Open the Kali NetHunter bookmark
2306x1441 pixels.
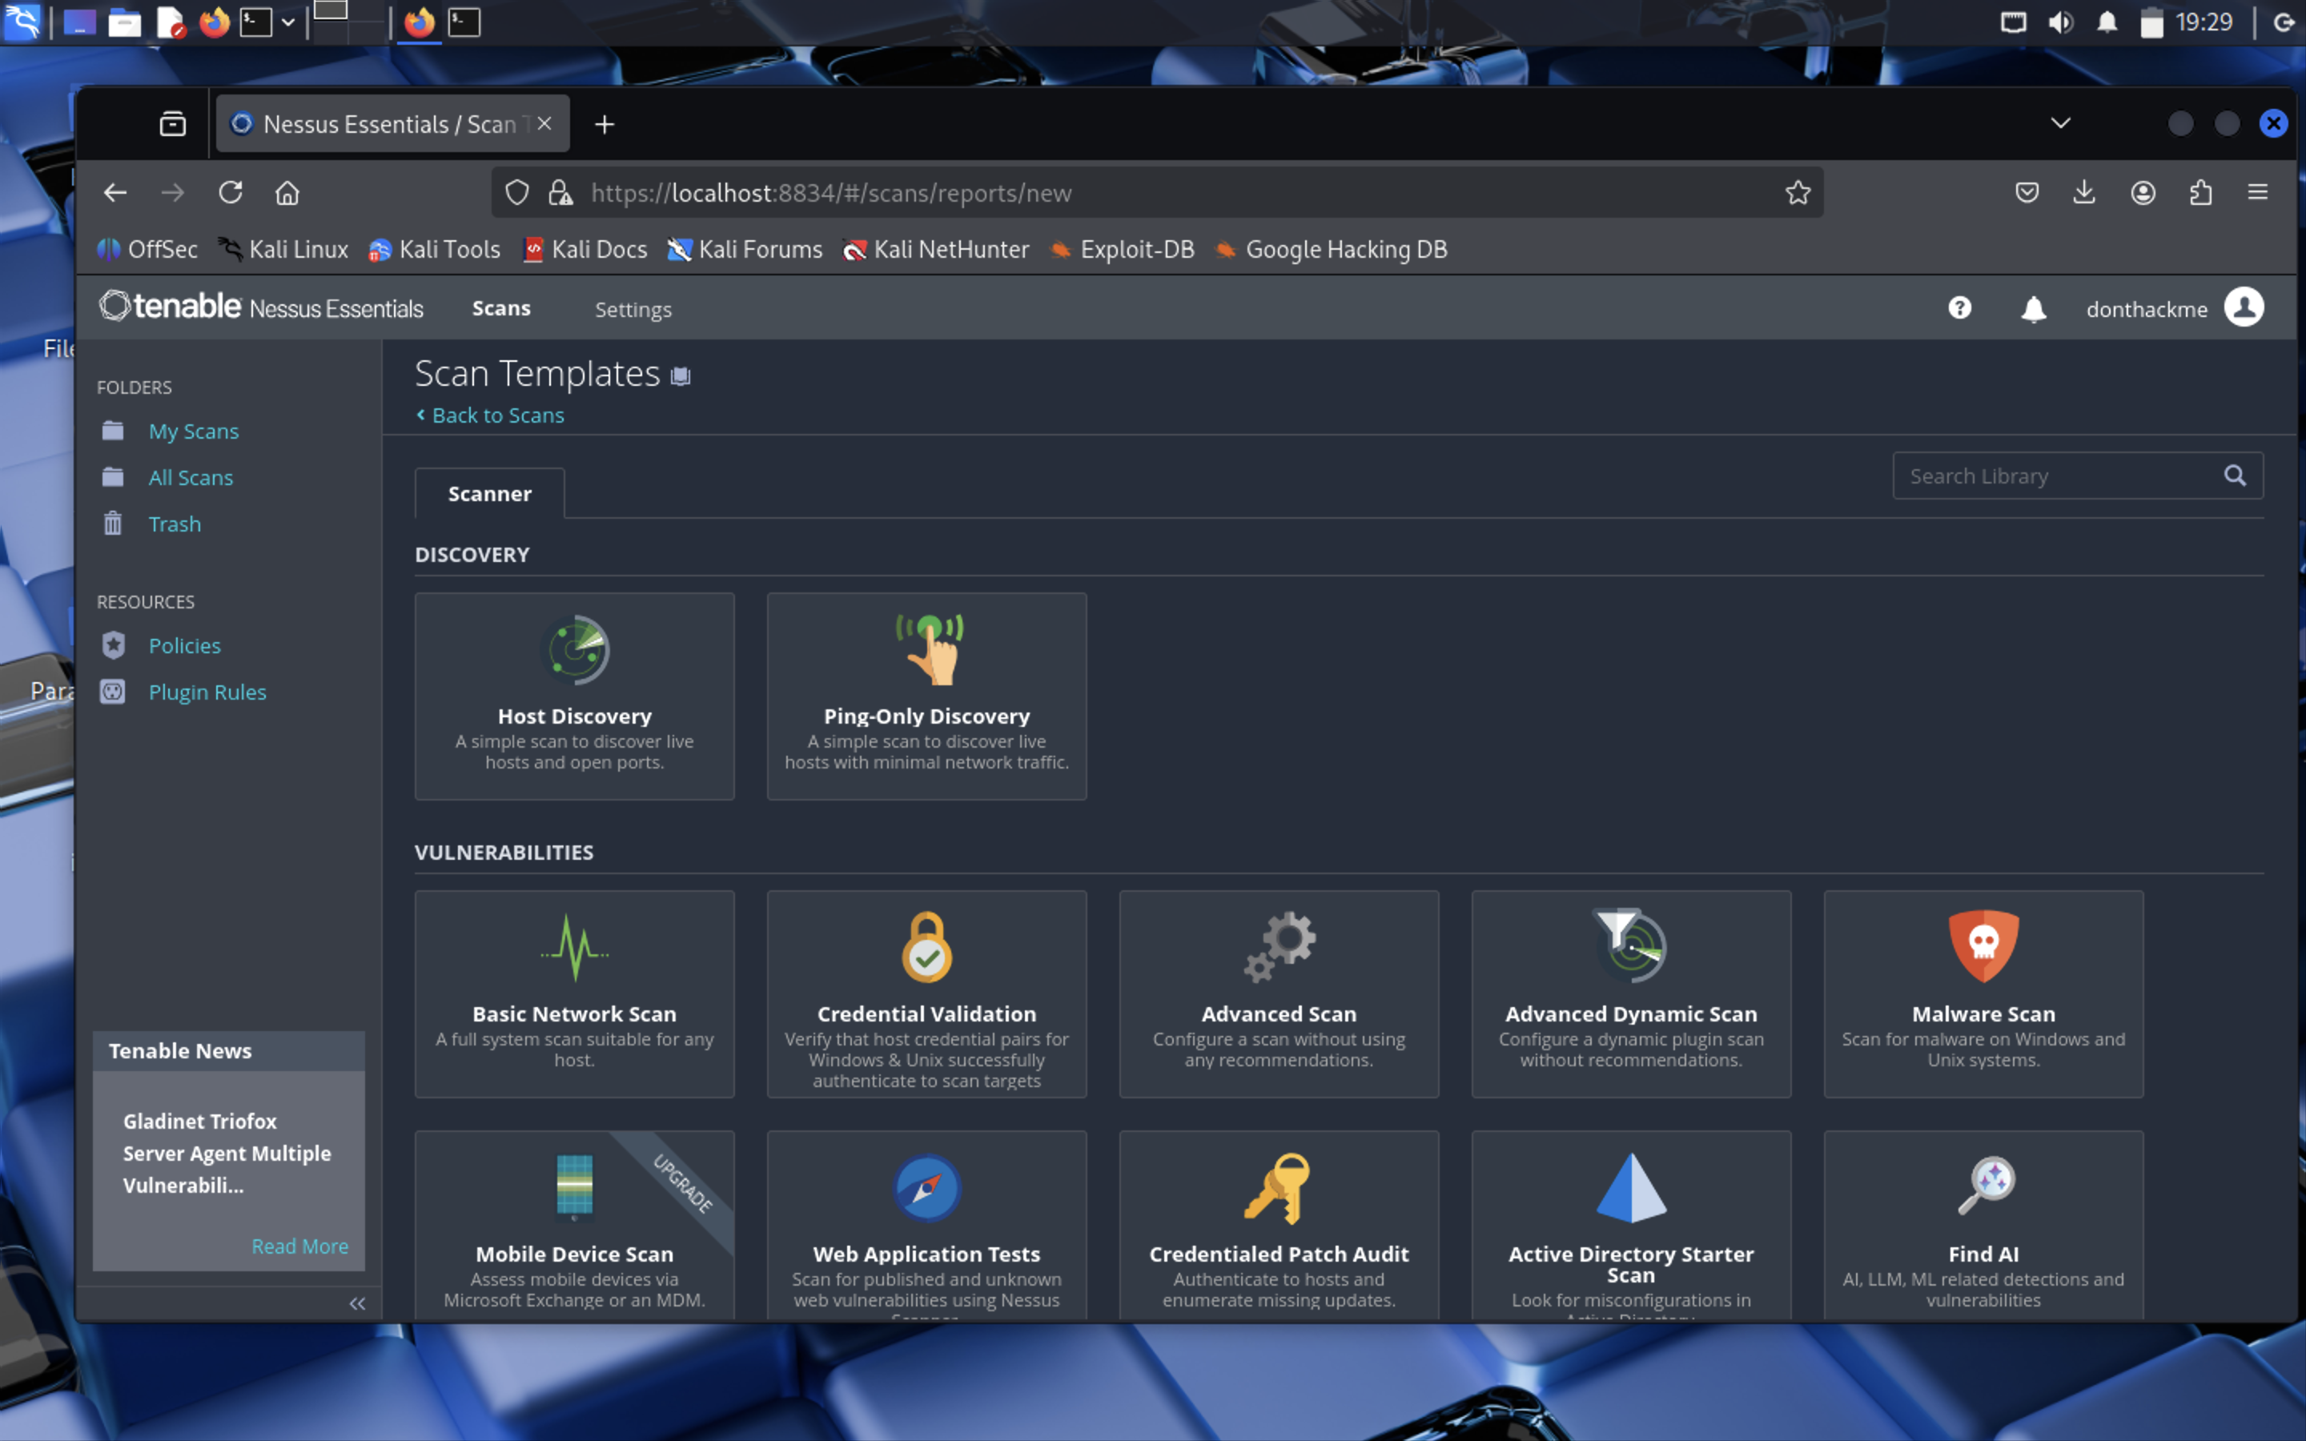937,250
